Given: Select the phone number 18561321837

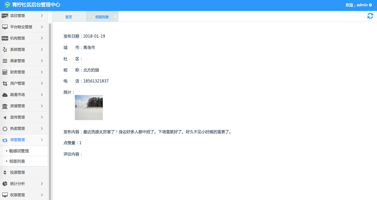Looking at the screenshot, I should [x=96, y=81].
